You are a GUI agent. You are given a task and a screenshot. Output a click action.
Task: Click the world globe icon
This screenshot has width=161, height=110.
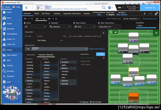pyautogui.click(x=109, y=7)
